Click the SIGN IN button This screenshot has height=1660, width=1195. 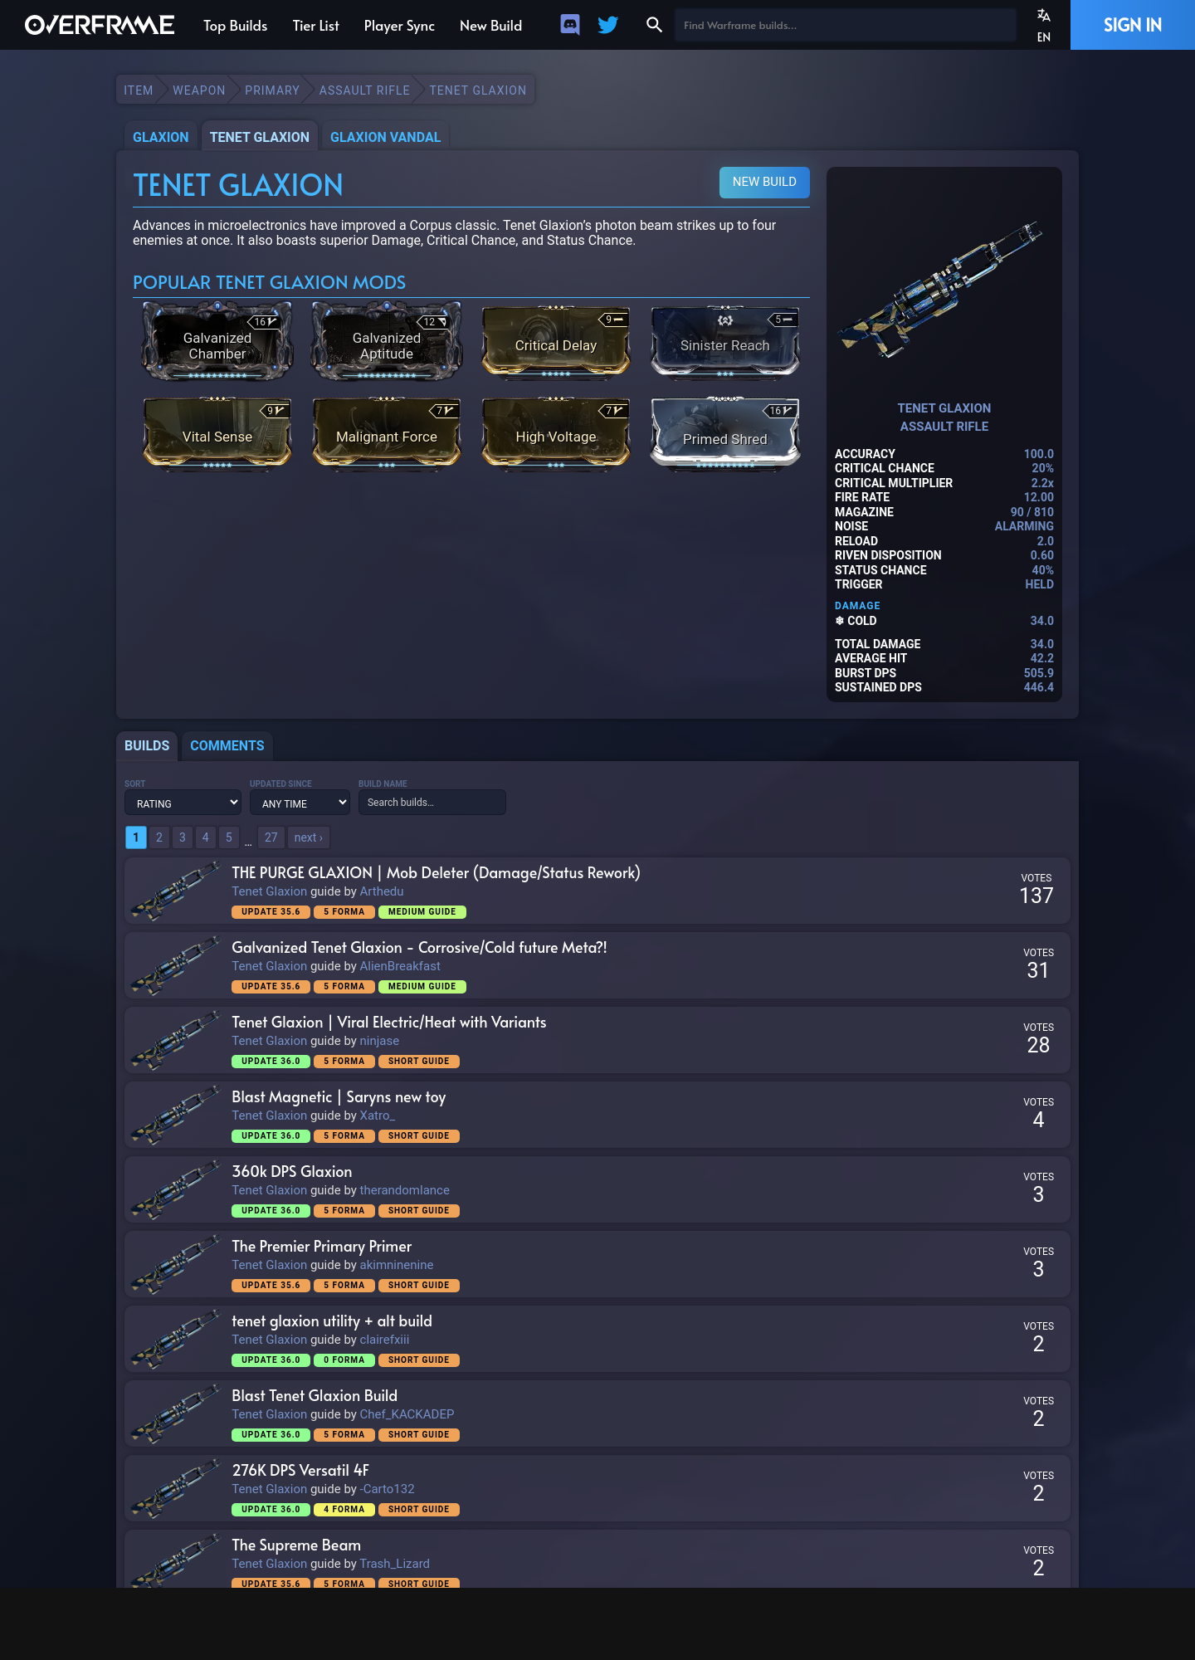pyautogui.click(x=1133, y=25)
